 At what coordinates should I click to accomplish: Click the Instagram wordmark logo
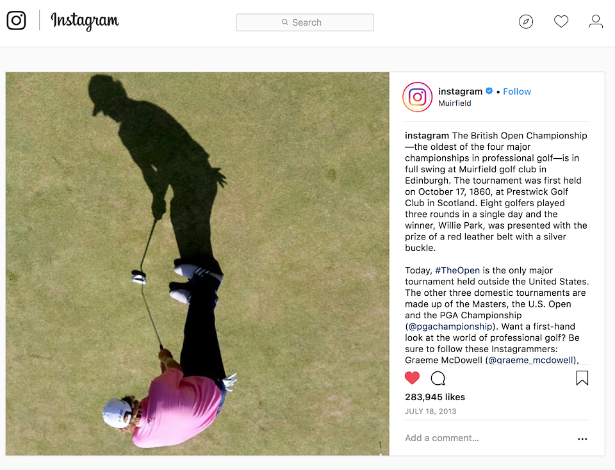point(85,21)
